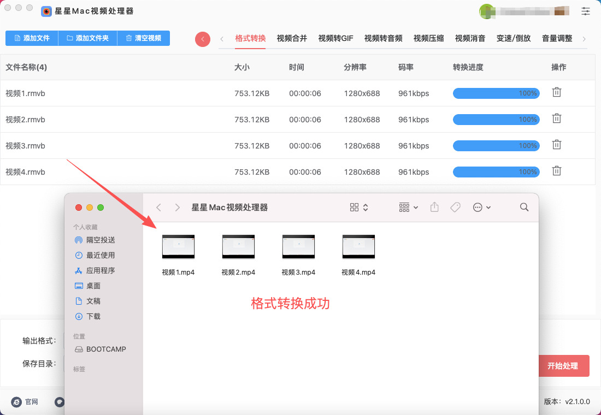Click the 清空视频 button
The height and width of the screenshot is (415, 601).
click(x=143, y=38)
